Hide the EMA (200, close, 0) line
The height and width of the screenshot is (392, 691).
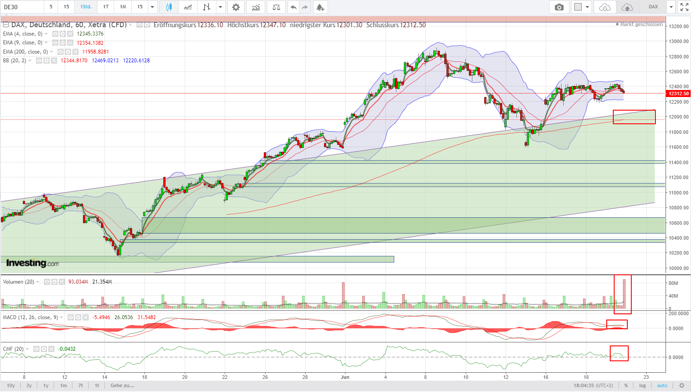(61, 52)
